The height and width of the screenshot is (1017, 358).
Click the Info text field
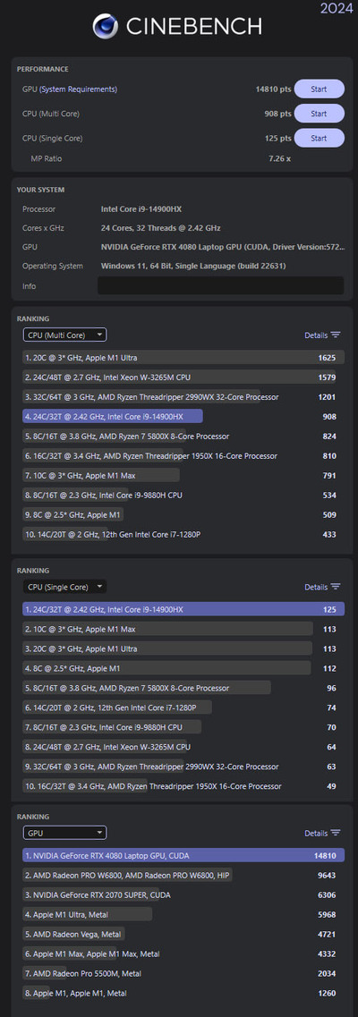click(x=220, y=286)
